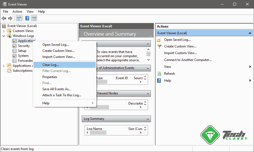Click the Windows Logs folder icon
The height and width of the screenshot is (152, 254).
click(9, 36)
